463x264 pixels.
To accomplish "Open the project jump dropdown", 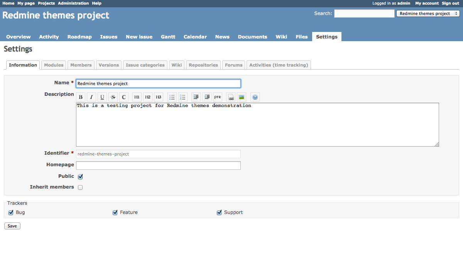I will point(428,13).
